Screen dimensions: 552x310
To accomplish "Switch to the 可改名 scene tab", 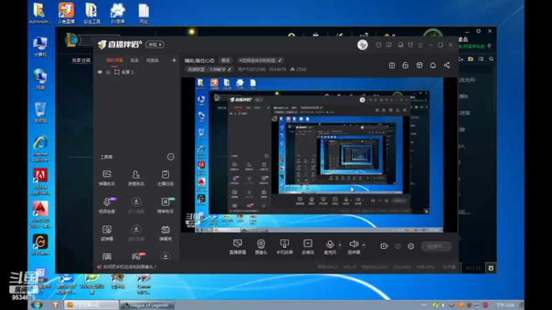I will (x=152, y=61).
